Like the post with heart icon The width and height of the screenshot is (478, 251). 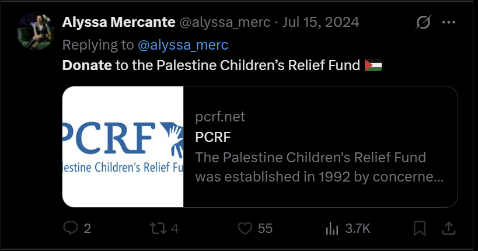(x=245, y=228)
